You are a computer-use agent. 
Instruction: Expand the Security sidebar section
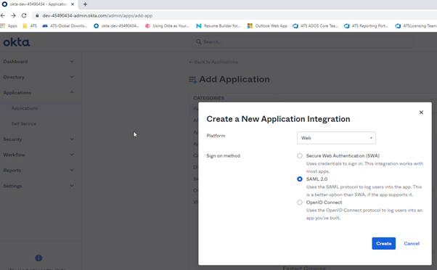click(38, 139)
